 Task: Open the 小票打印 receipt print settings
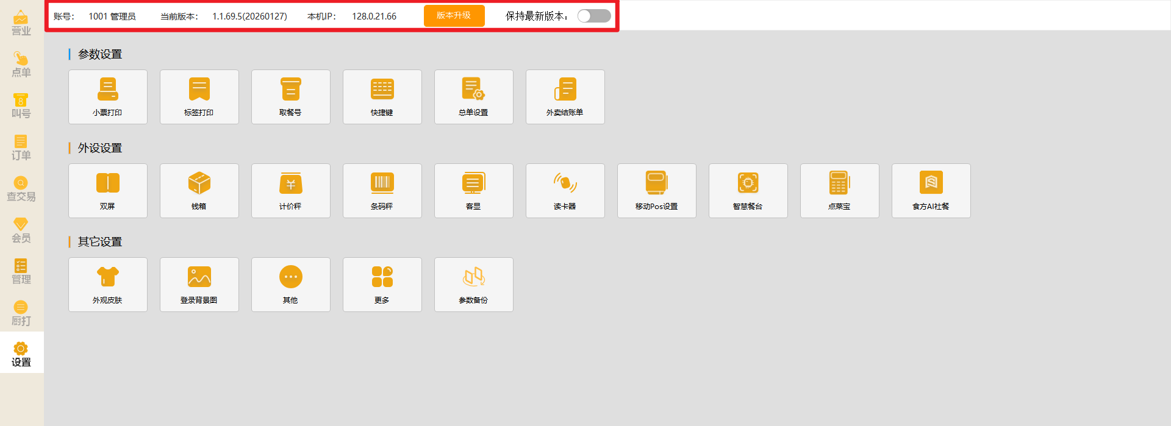point(108,96)
